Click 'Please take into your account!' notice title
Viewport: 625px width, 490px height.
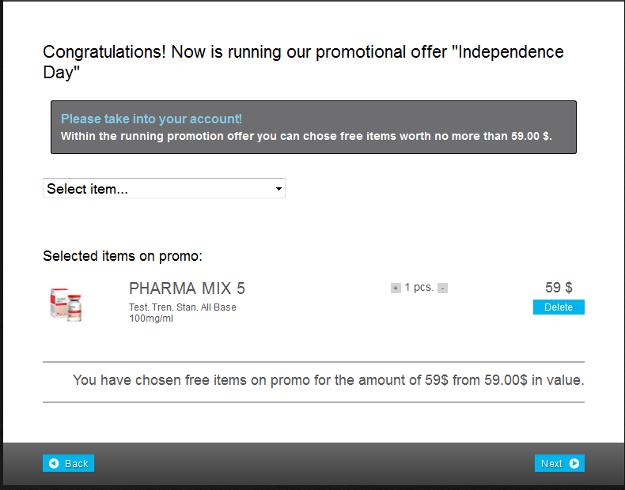pyautogui.click(x=151, y=119)
